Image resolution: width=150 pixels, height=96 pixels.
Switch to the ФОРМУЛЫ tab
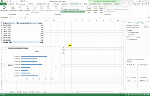point(56,4)
